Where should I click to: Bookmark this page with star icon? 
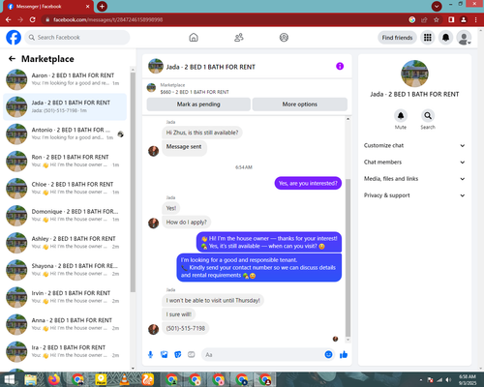click(x=437, y=20)
